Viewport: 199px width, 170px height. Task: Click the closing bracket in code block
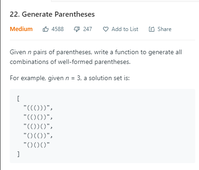click(18, 154)
